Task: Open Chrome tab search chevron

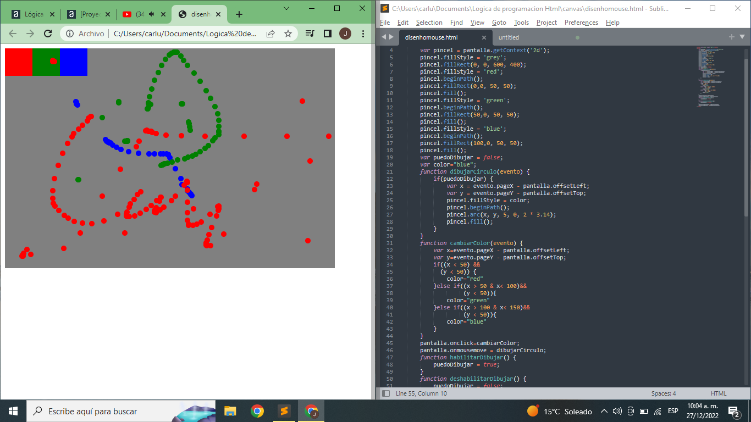Action: pos(286,8)
